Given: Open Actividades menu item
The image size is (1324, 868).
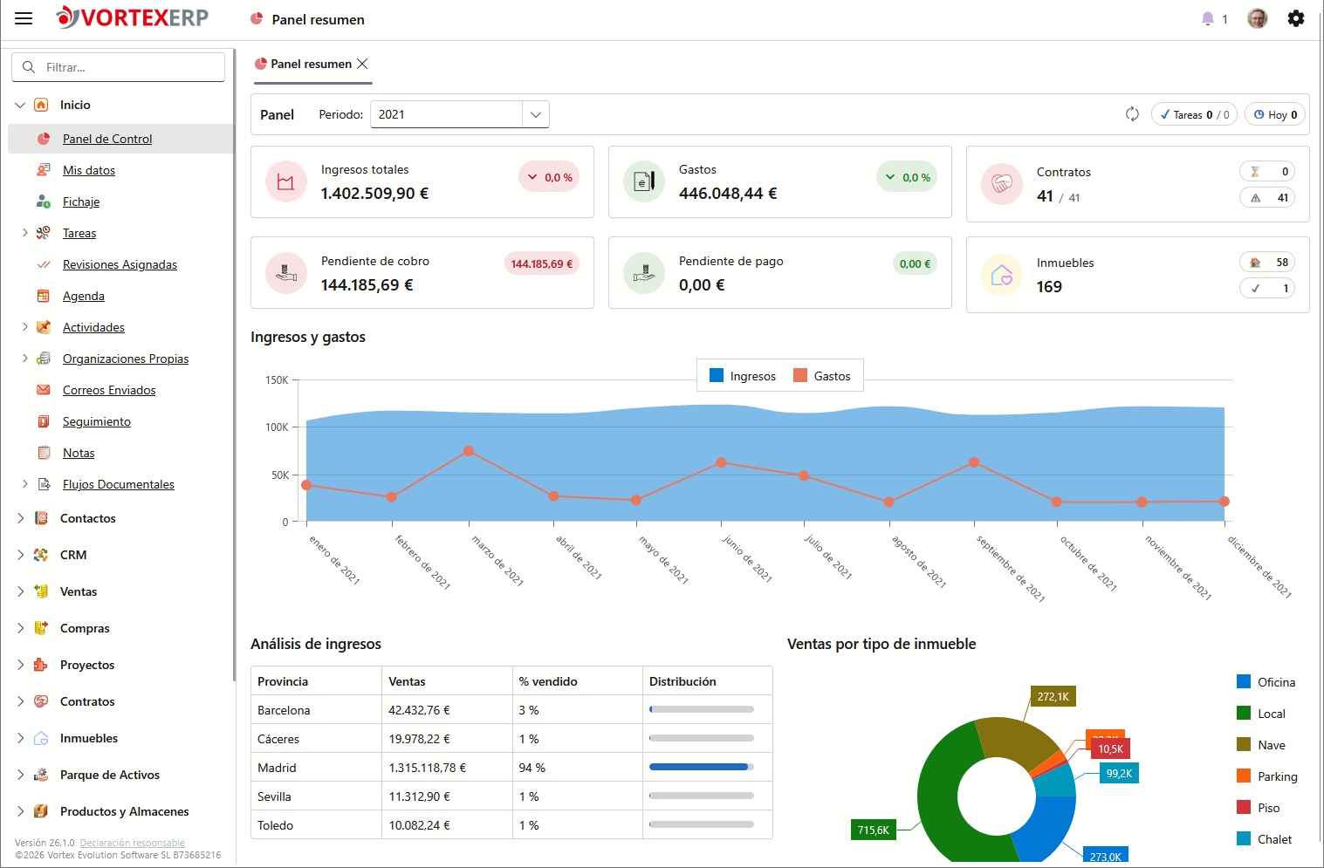Looking at the screenshot, I should tap(93, 327).
